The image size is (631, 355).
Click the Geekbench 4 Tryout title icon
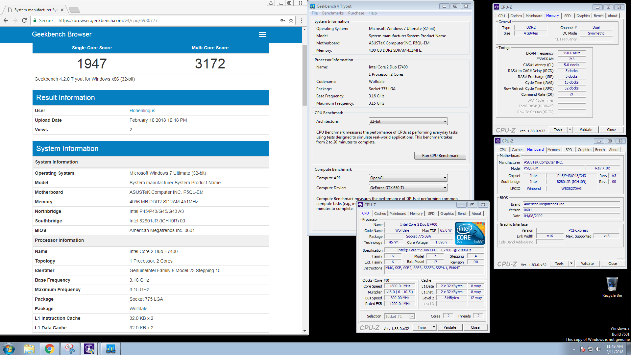313,6
